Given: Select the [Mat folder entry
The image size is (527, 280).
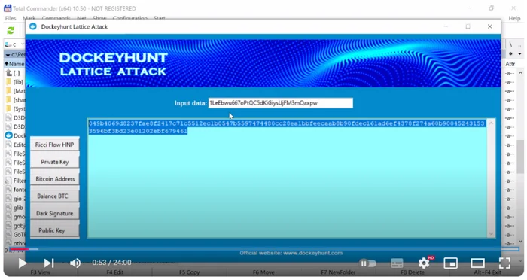Looking at the screenshot, I should click(15, 91).
